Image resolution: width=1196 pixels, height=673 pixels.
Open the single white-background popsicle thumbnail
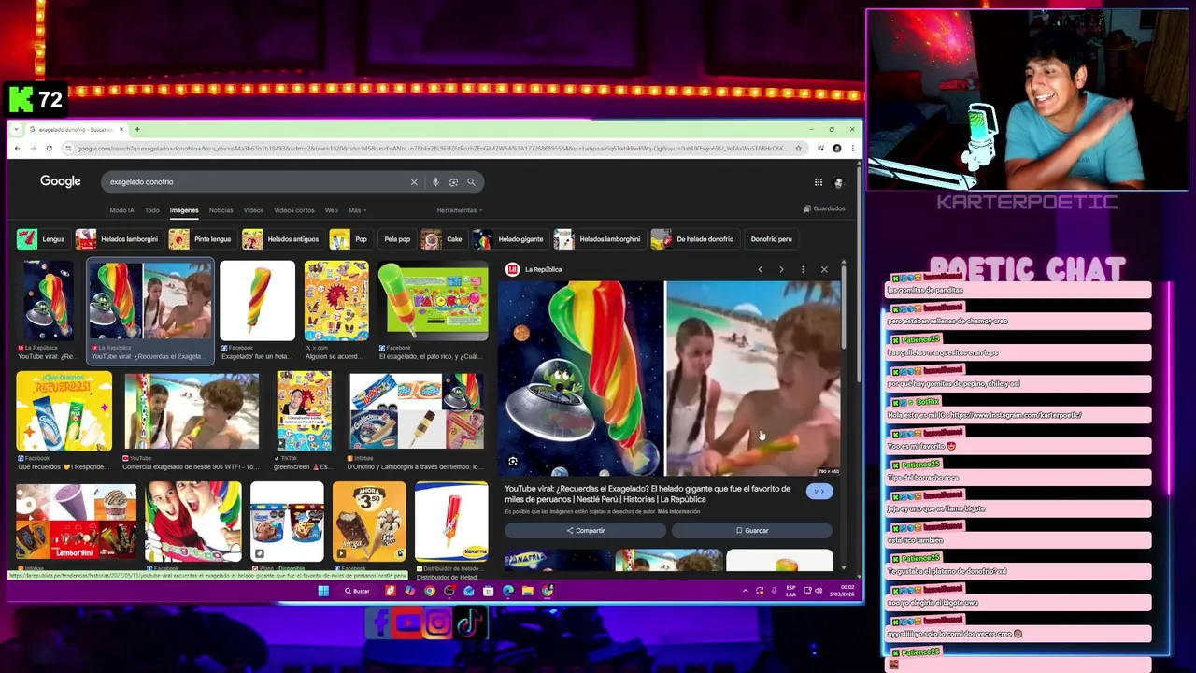257,300
